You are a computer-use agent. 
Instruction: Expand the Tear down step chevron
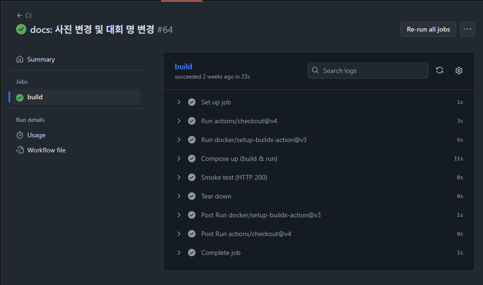tap(179, 196)
